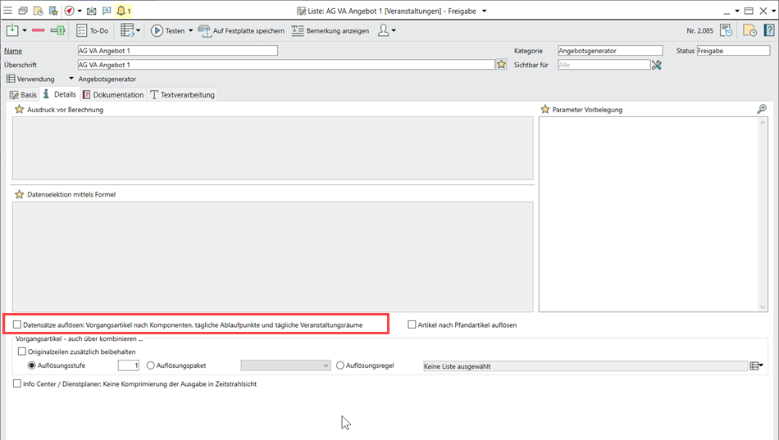Click the To-Do checklist button
The width and height of the screenshot is (779, 440).
(x=92, y=30)
